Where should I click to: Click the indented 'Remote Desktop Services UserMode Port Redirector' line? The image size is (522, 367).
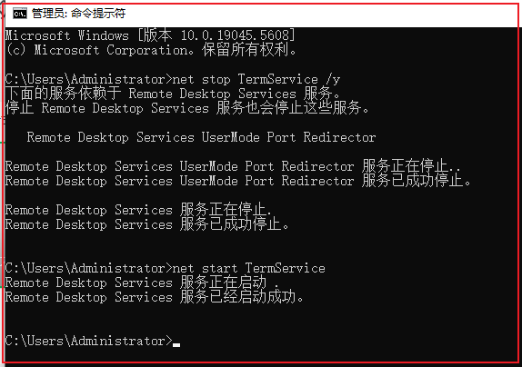pyautogui.click(x=201, y=137)
